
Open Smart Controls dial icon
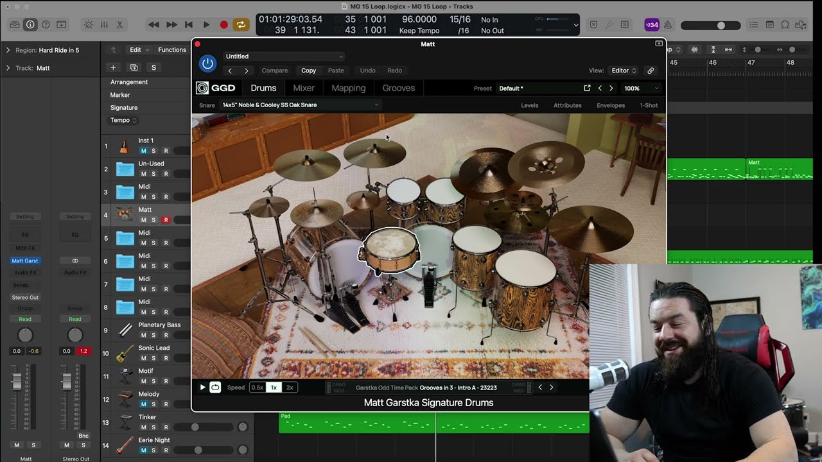[x=89, y=24]
